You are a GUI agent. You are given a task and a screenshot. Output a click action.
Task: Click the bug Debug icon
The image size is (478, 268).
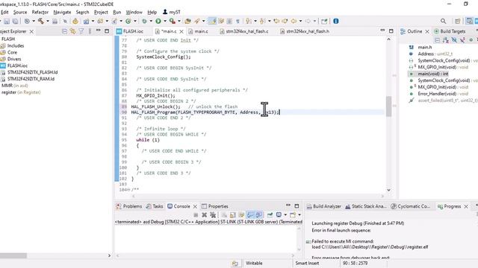(144, 21)
